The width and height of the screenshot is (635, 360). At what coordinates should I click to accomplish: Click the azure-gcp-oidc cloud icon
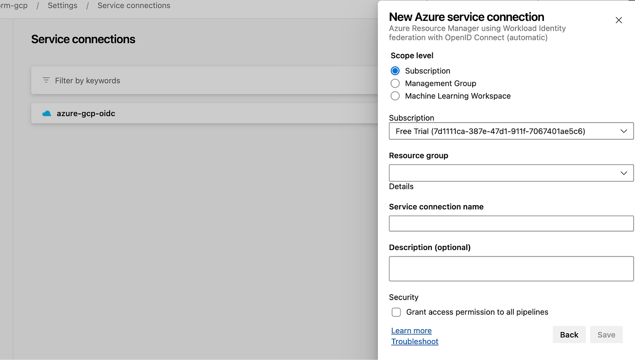coord(46,113)
